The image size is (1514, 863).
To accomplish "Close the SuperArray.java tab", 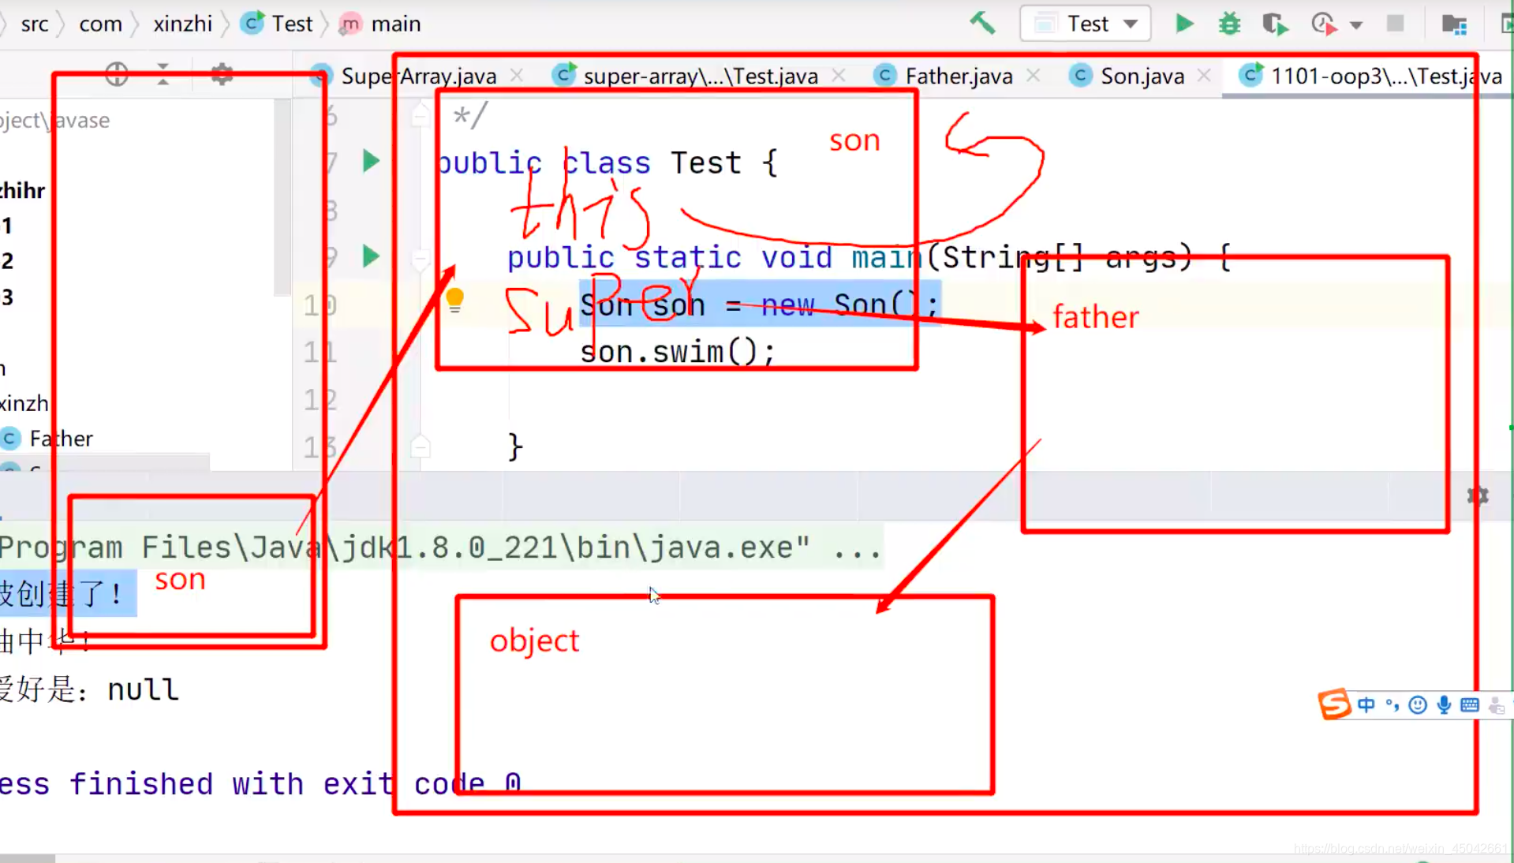I will click(517, 75).
